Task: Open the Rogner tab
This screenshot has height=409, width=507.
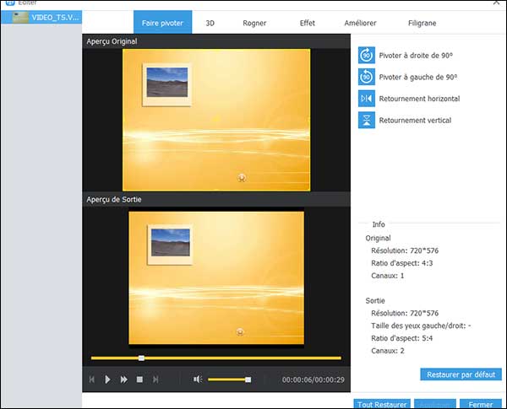Action: pyautogui.click(x=255, y=23)
